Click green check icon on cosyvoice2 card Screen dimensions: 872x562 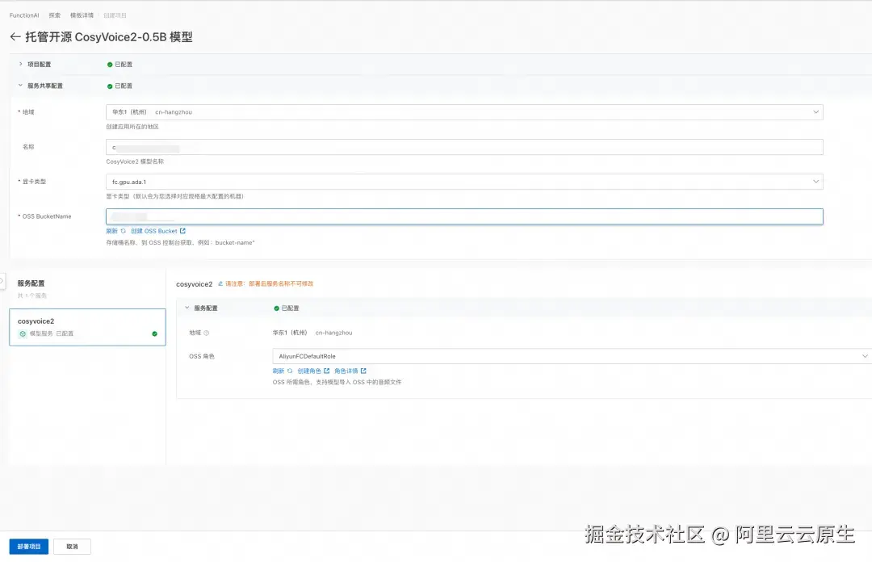[x=154, y=333]
